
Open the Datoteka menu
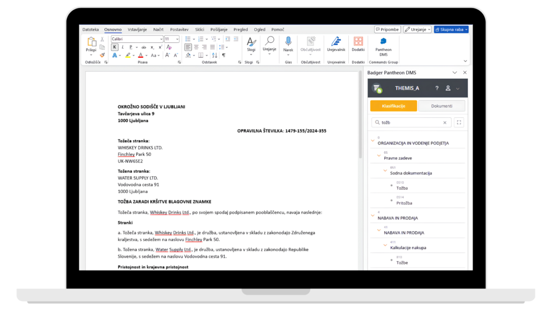click(91, 29)
